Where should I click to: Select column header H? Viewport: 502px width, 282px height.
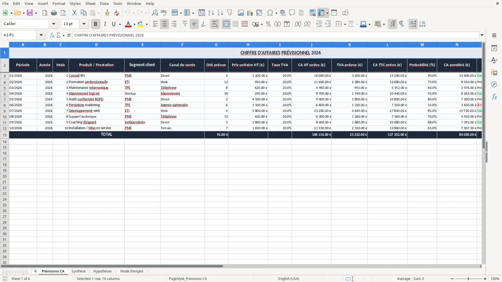(x=248, y=44)
